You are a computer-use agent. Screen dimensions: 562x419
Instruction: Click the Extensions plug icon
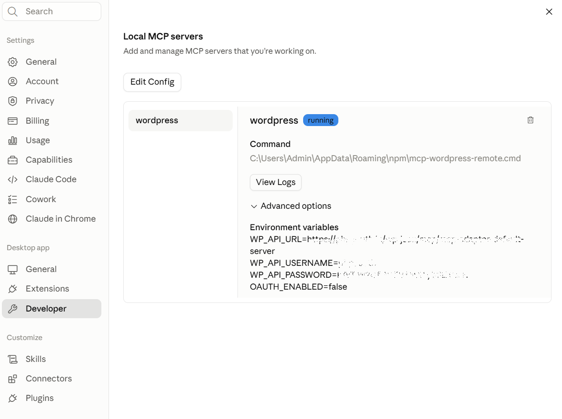point(12,289)
